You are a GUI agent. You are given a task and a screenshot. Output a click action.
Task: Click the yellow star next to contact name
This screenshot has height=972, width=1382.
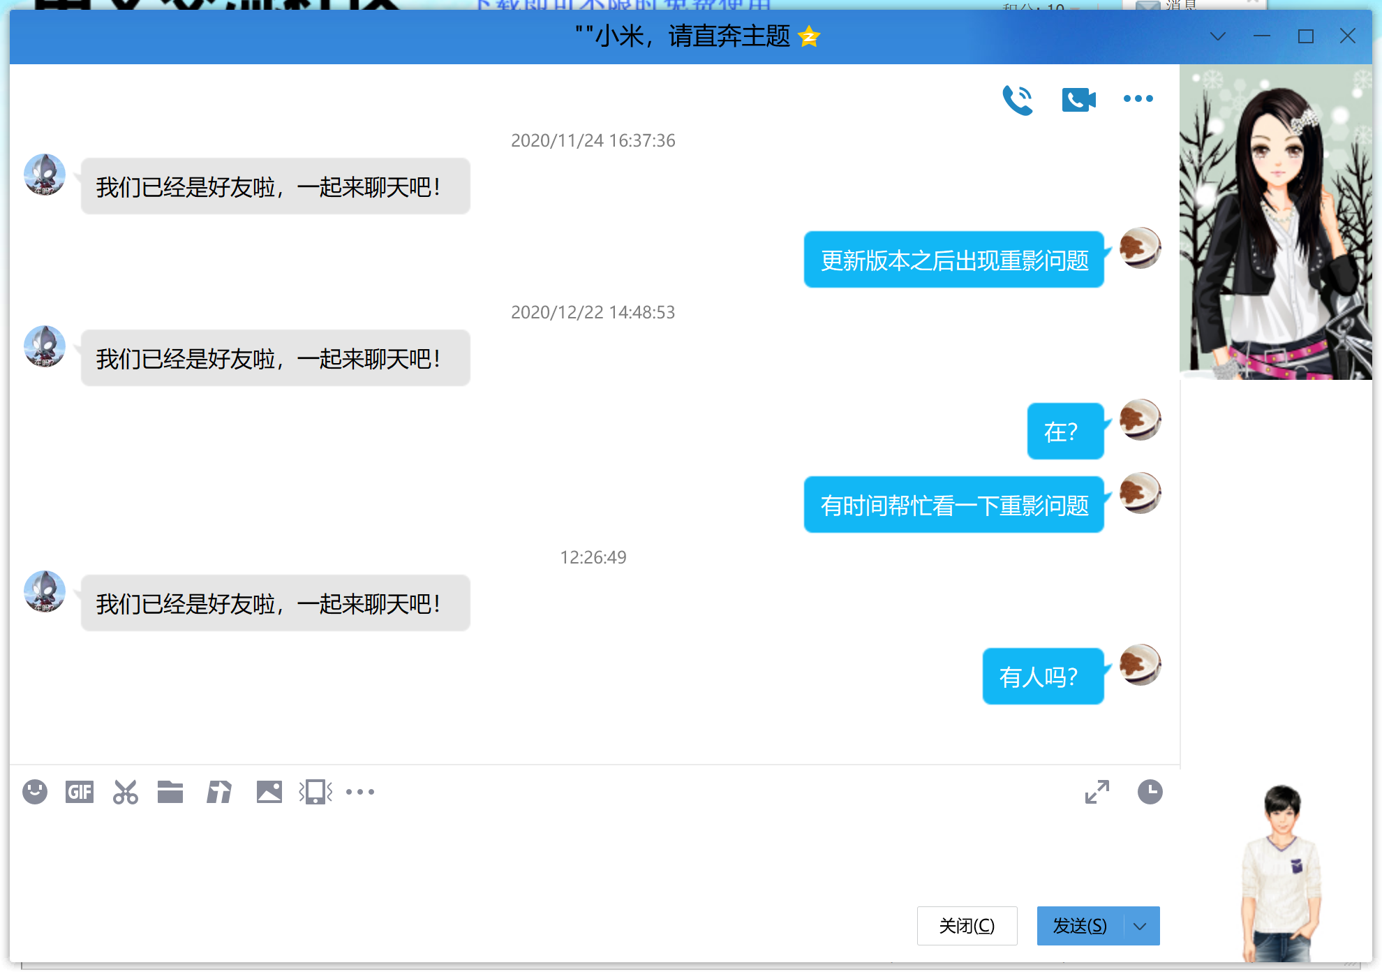click(809, 36)
